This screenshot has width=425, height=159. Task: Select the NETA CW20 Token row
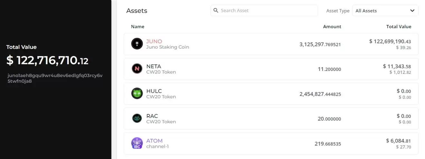click(225, 69)
